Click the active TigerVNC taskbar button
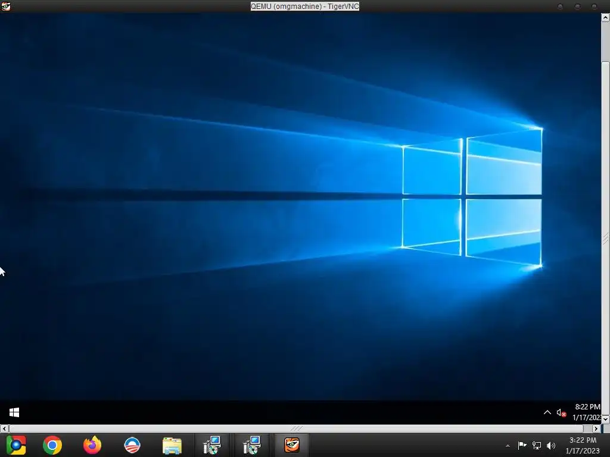 coord(292,445)
